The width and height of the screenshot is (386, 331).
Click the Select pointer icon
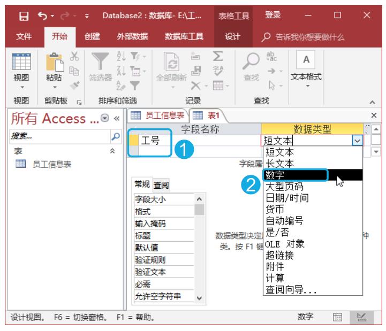pyautogui.click(x=272, y=86)
